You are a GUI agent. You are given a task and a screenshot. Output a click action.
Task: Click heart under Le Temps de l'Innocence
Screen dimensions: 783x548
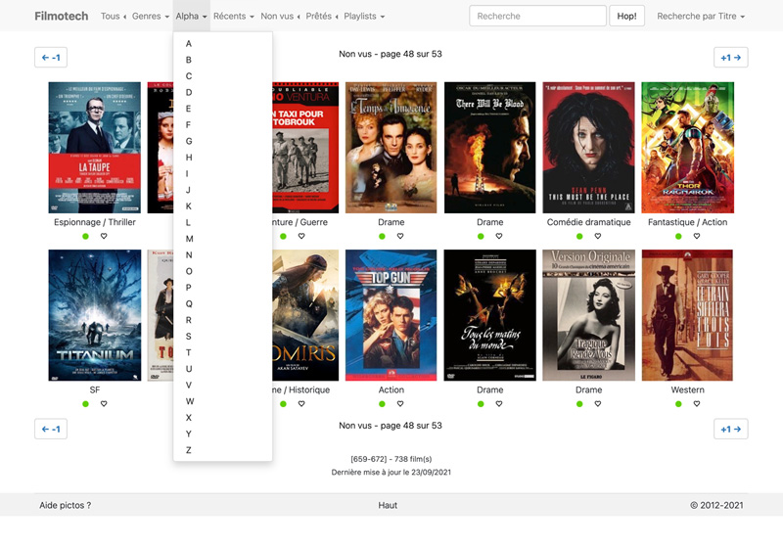(x=400, y=236)
